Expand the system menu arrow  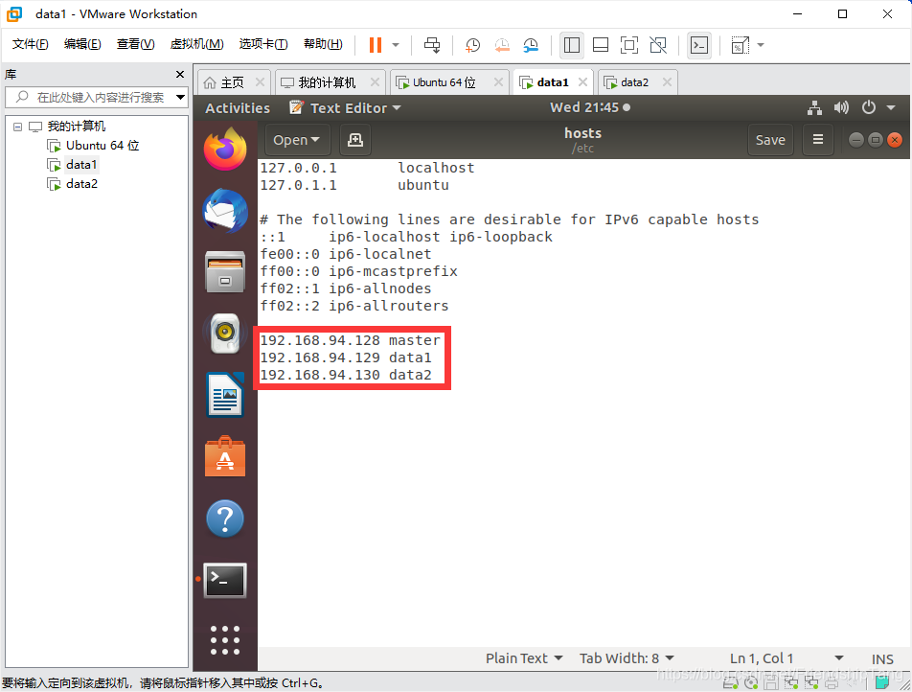click(x=891, y=107)
